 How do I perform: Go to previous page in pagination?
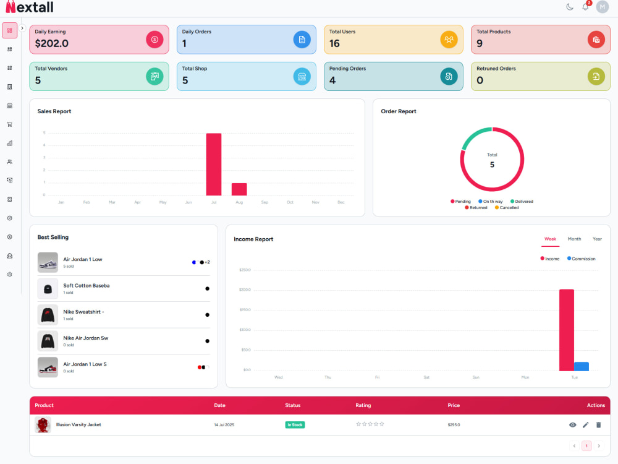(x=574, y=446)
